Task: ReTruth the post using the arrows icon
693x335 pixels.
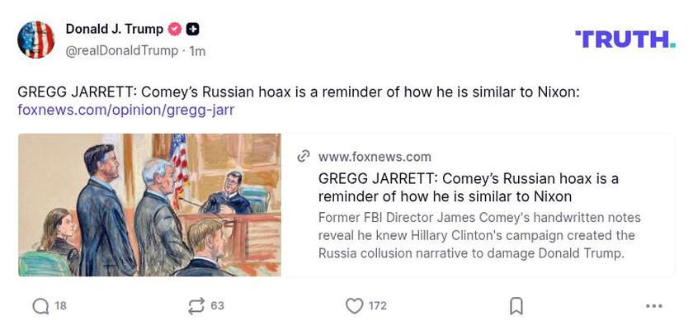Action: (196, 306)
